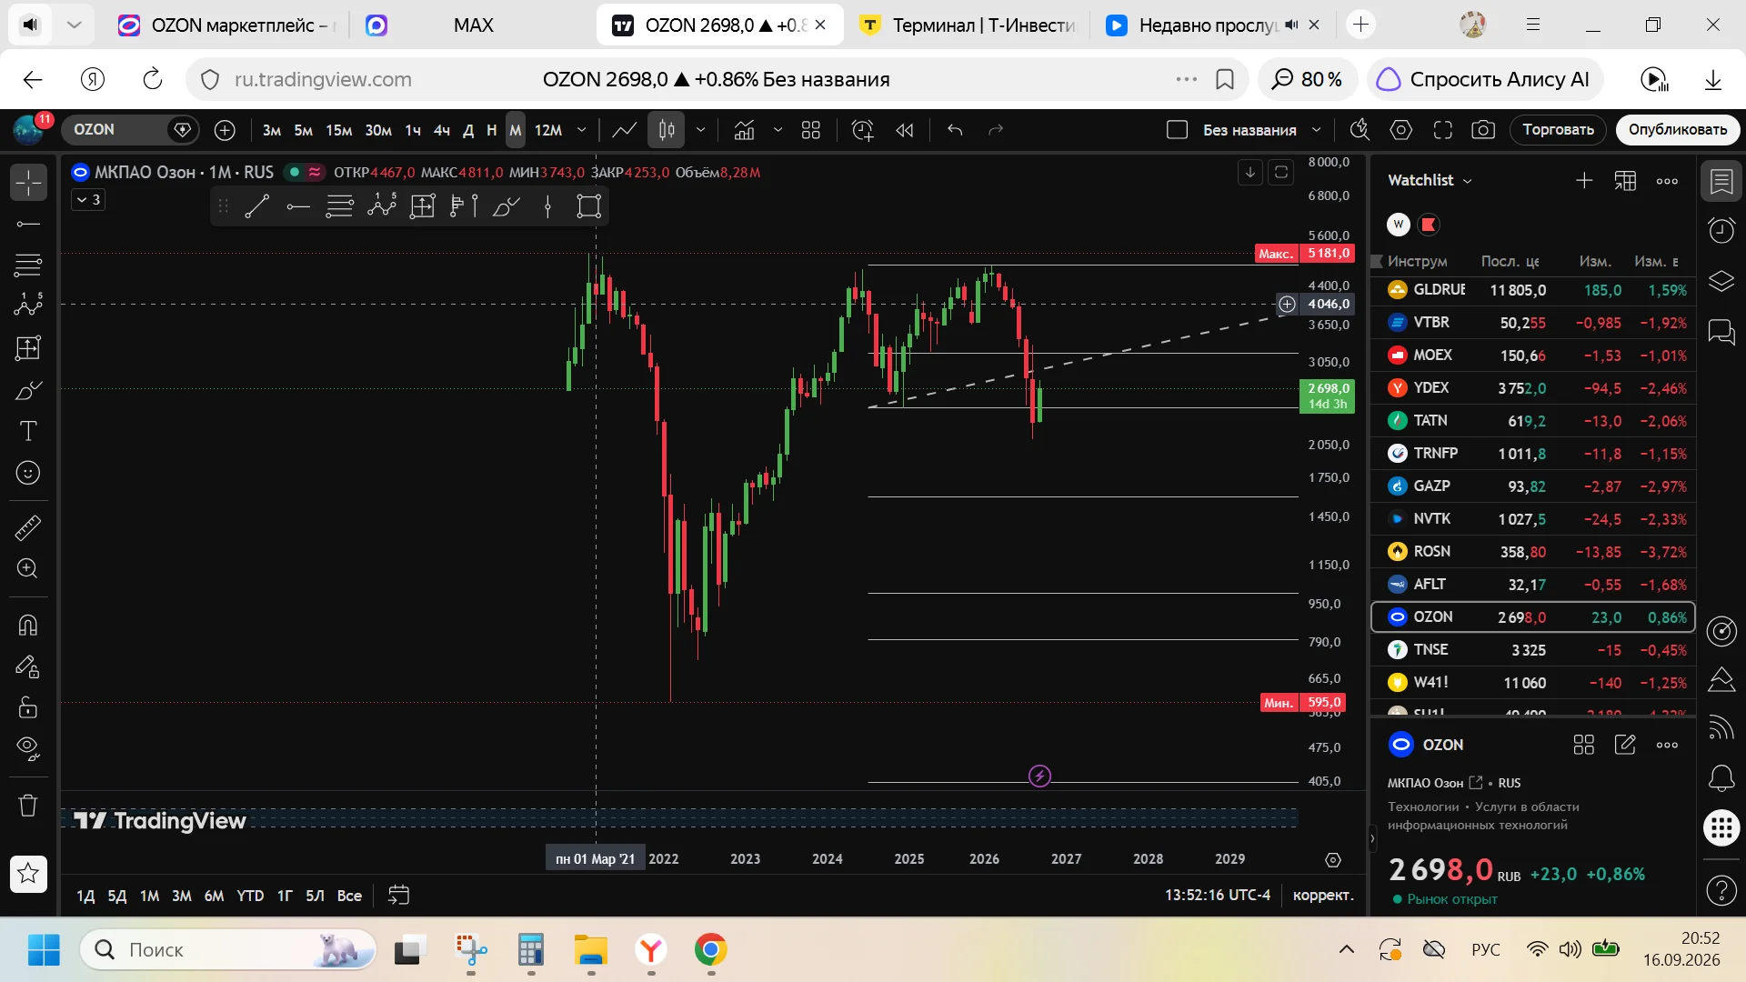Open more options in OZON details panel
This screenshot has height=982, width=1746.
click(1667, 745)
